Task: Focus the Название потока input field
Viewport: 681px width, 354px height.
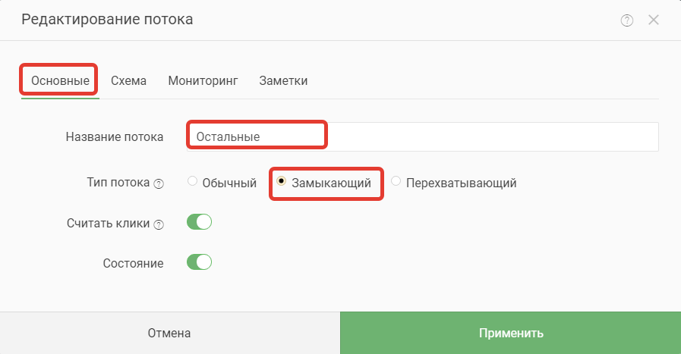Action: coord(423,136)
